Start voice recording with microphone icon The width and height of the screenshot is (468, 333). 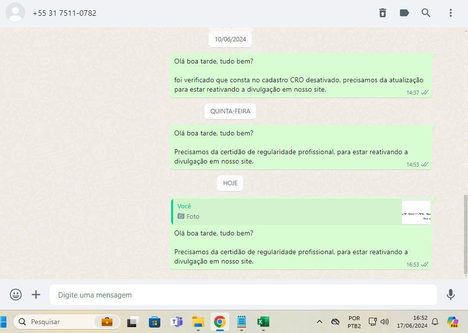450,295
